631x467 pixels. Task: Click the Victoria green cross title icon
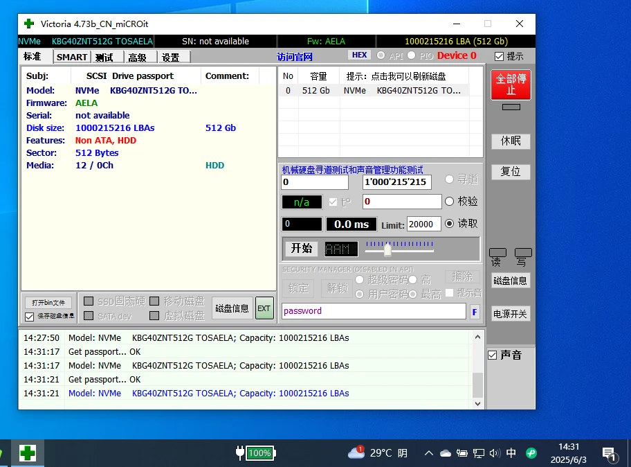29,24
